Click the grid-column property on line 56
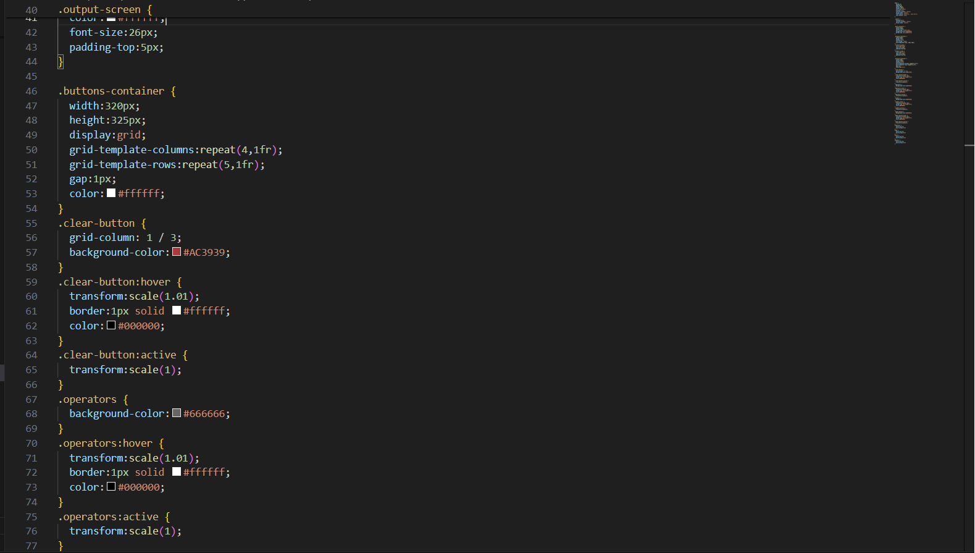This screenshot has width=975, height=553. [102, 237]
